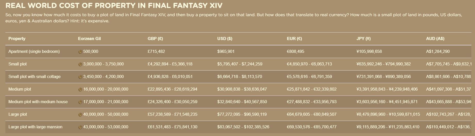Click the gil coin icon in Medium plot row
475x136 pixels.
[x=80, y=89]
